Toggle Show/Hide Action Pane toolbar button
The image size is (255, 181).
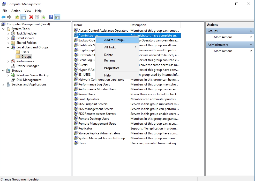[x=57, y=17]
